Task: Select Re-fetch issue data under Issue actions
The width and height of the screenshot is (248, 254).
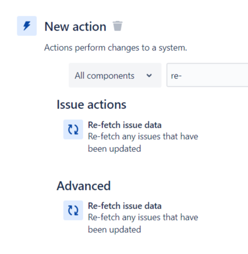Action: tap(125, 125)
